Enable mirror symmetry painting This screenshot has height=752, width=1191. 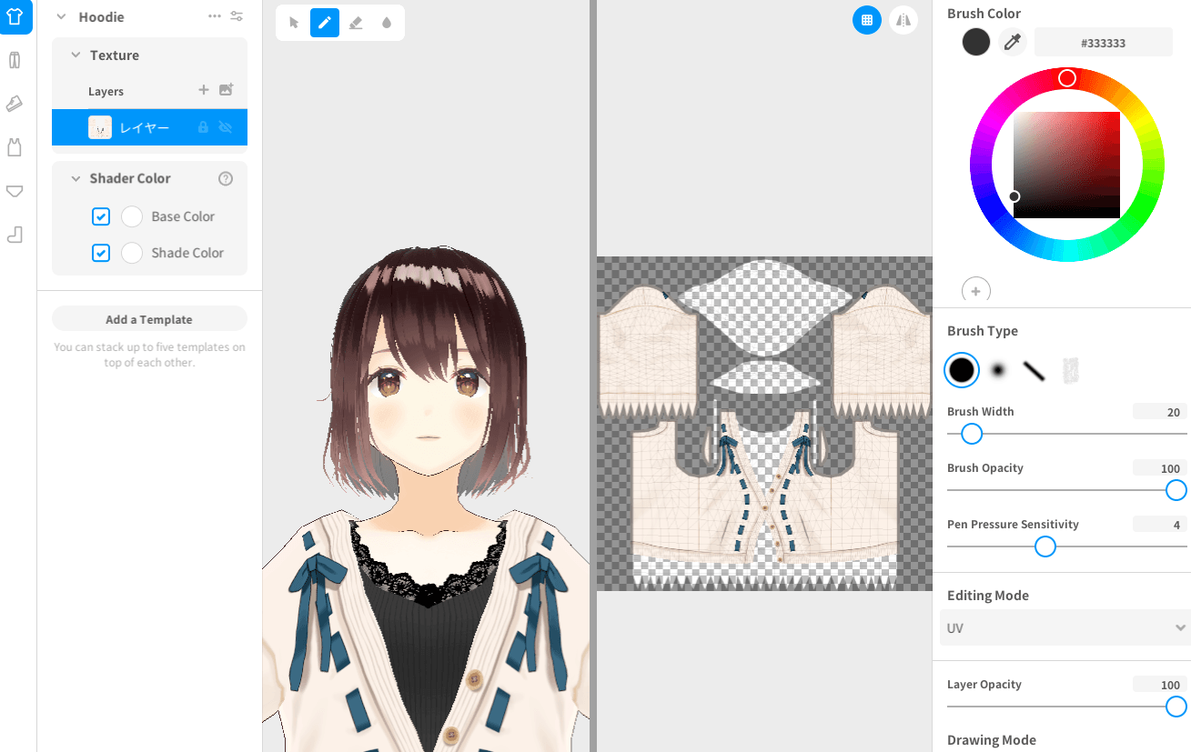coord(903,19)
